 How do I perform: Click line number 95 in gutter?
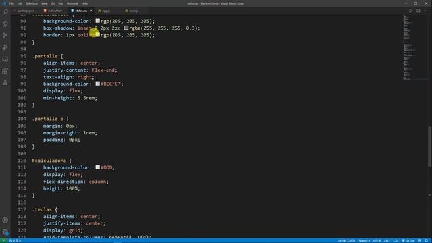coord(23,56)
